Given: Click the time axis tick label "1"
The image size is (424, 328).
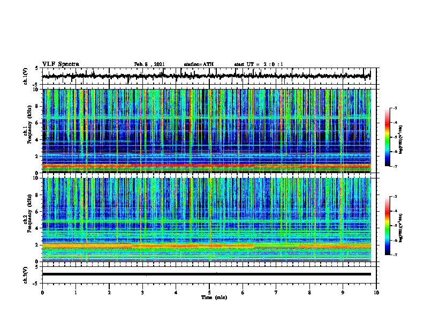Looking at the screenshot, I should click(x=75, y=293).
